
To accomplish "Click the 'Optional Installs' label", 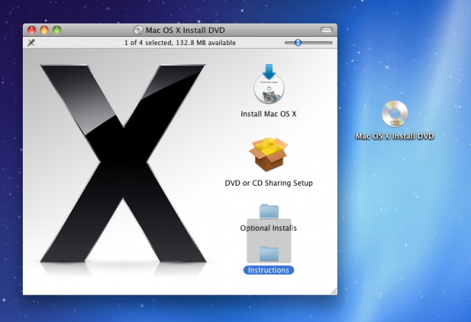I will point(269,228).
